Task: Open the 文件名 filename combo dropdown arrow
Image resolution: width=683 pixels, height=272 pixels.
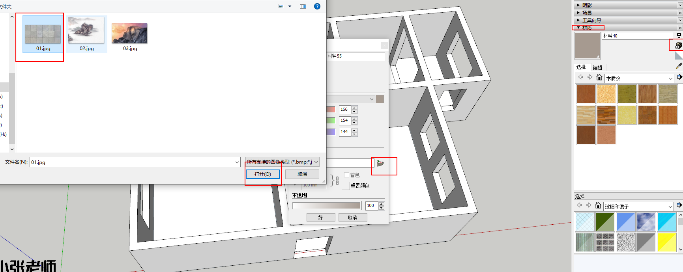Action: pos(237,162)
